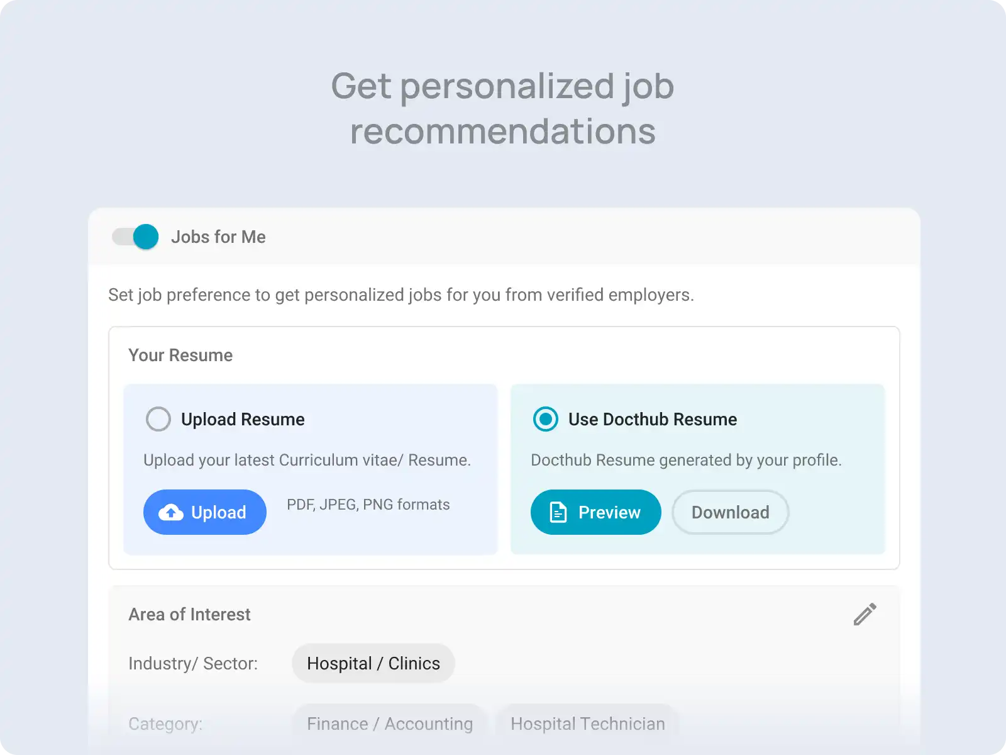Click the cloud upload icon
The image size is (1006, 755).
(x=171, y=512)
